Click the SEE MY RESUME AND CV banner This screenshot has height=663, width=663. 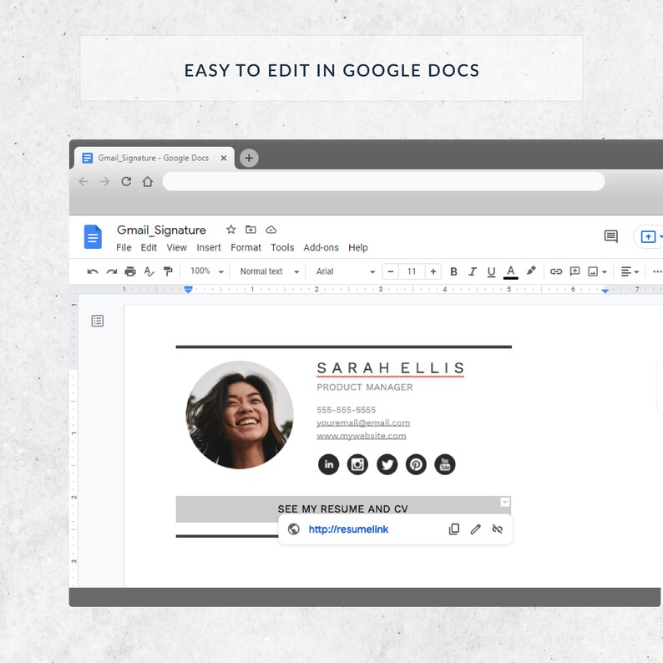pyautogui.click(x=343, y=509)
